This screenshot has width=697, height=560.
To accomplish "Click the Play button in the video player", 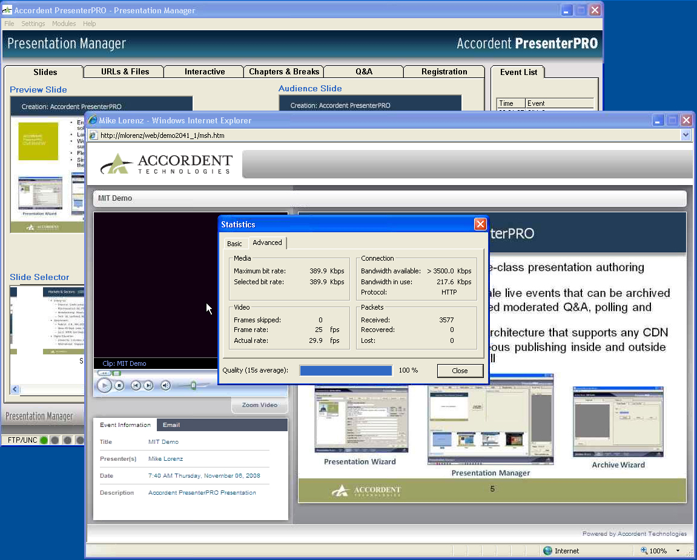I will 105,385.
